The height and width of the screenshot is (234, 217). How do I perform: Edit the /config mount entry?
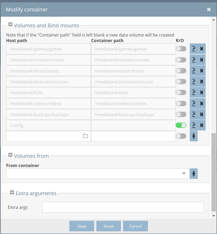point(194,125)
